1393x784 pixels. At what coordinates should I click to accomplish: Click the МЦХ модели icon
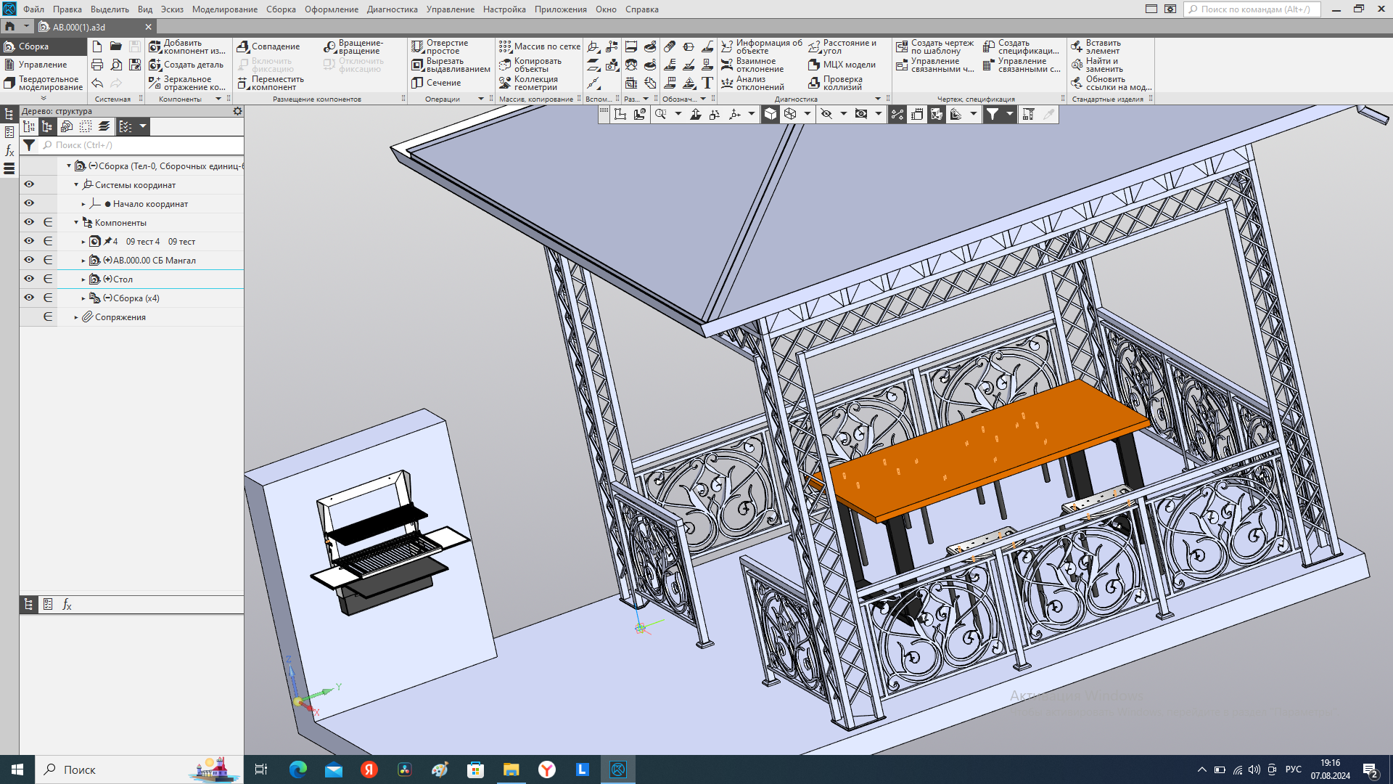[814, 65]
